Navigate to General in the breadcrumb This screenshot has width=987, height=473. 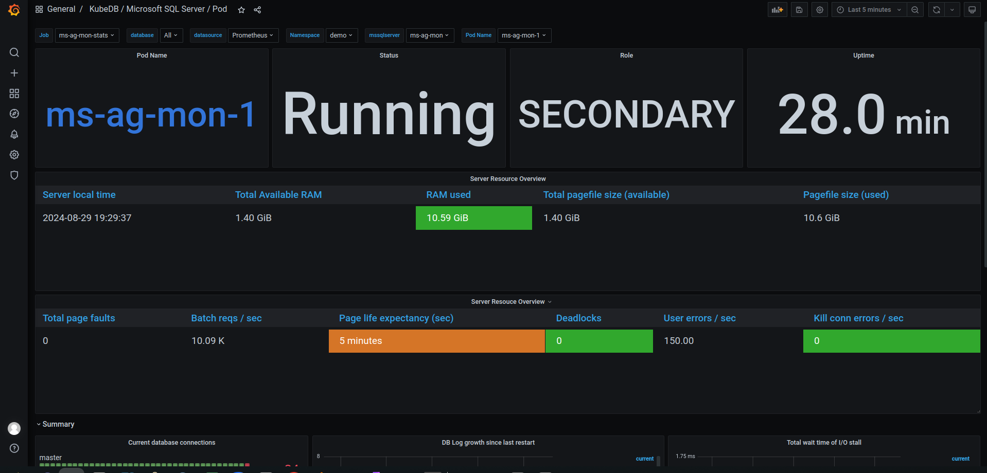(61, 9)
